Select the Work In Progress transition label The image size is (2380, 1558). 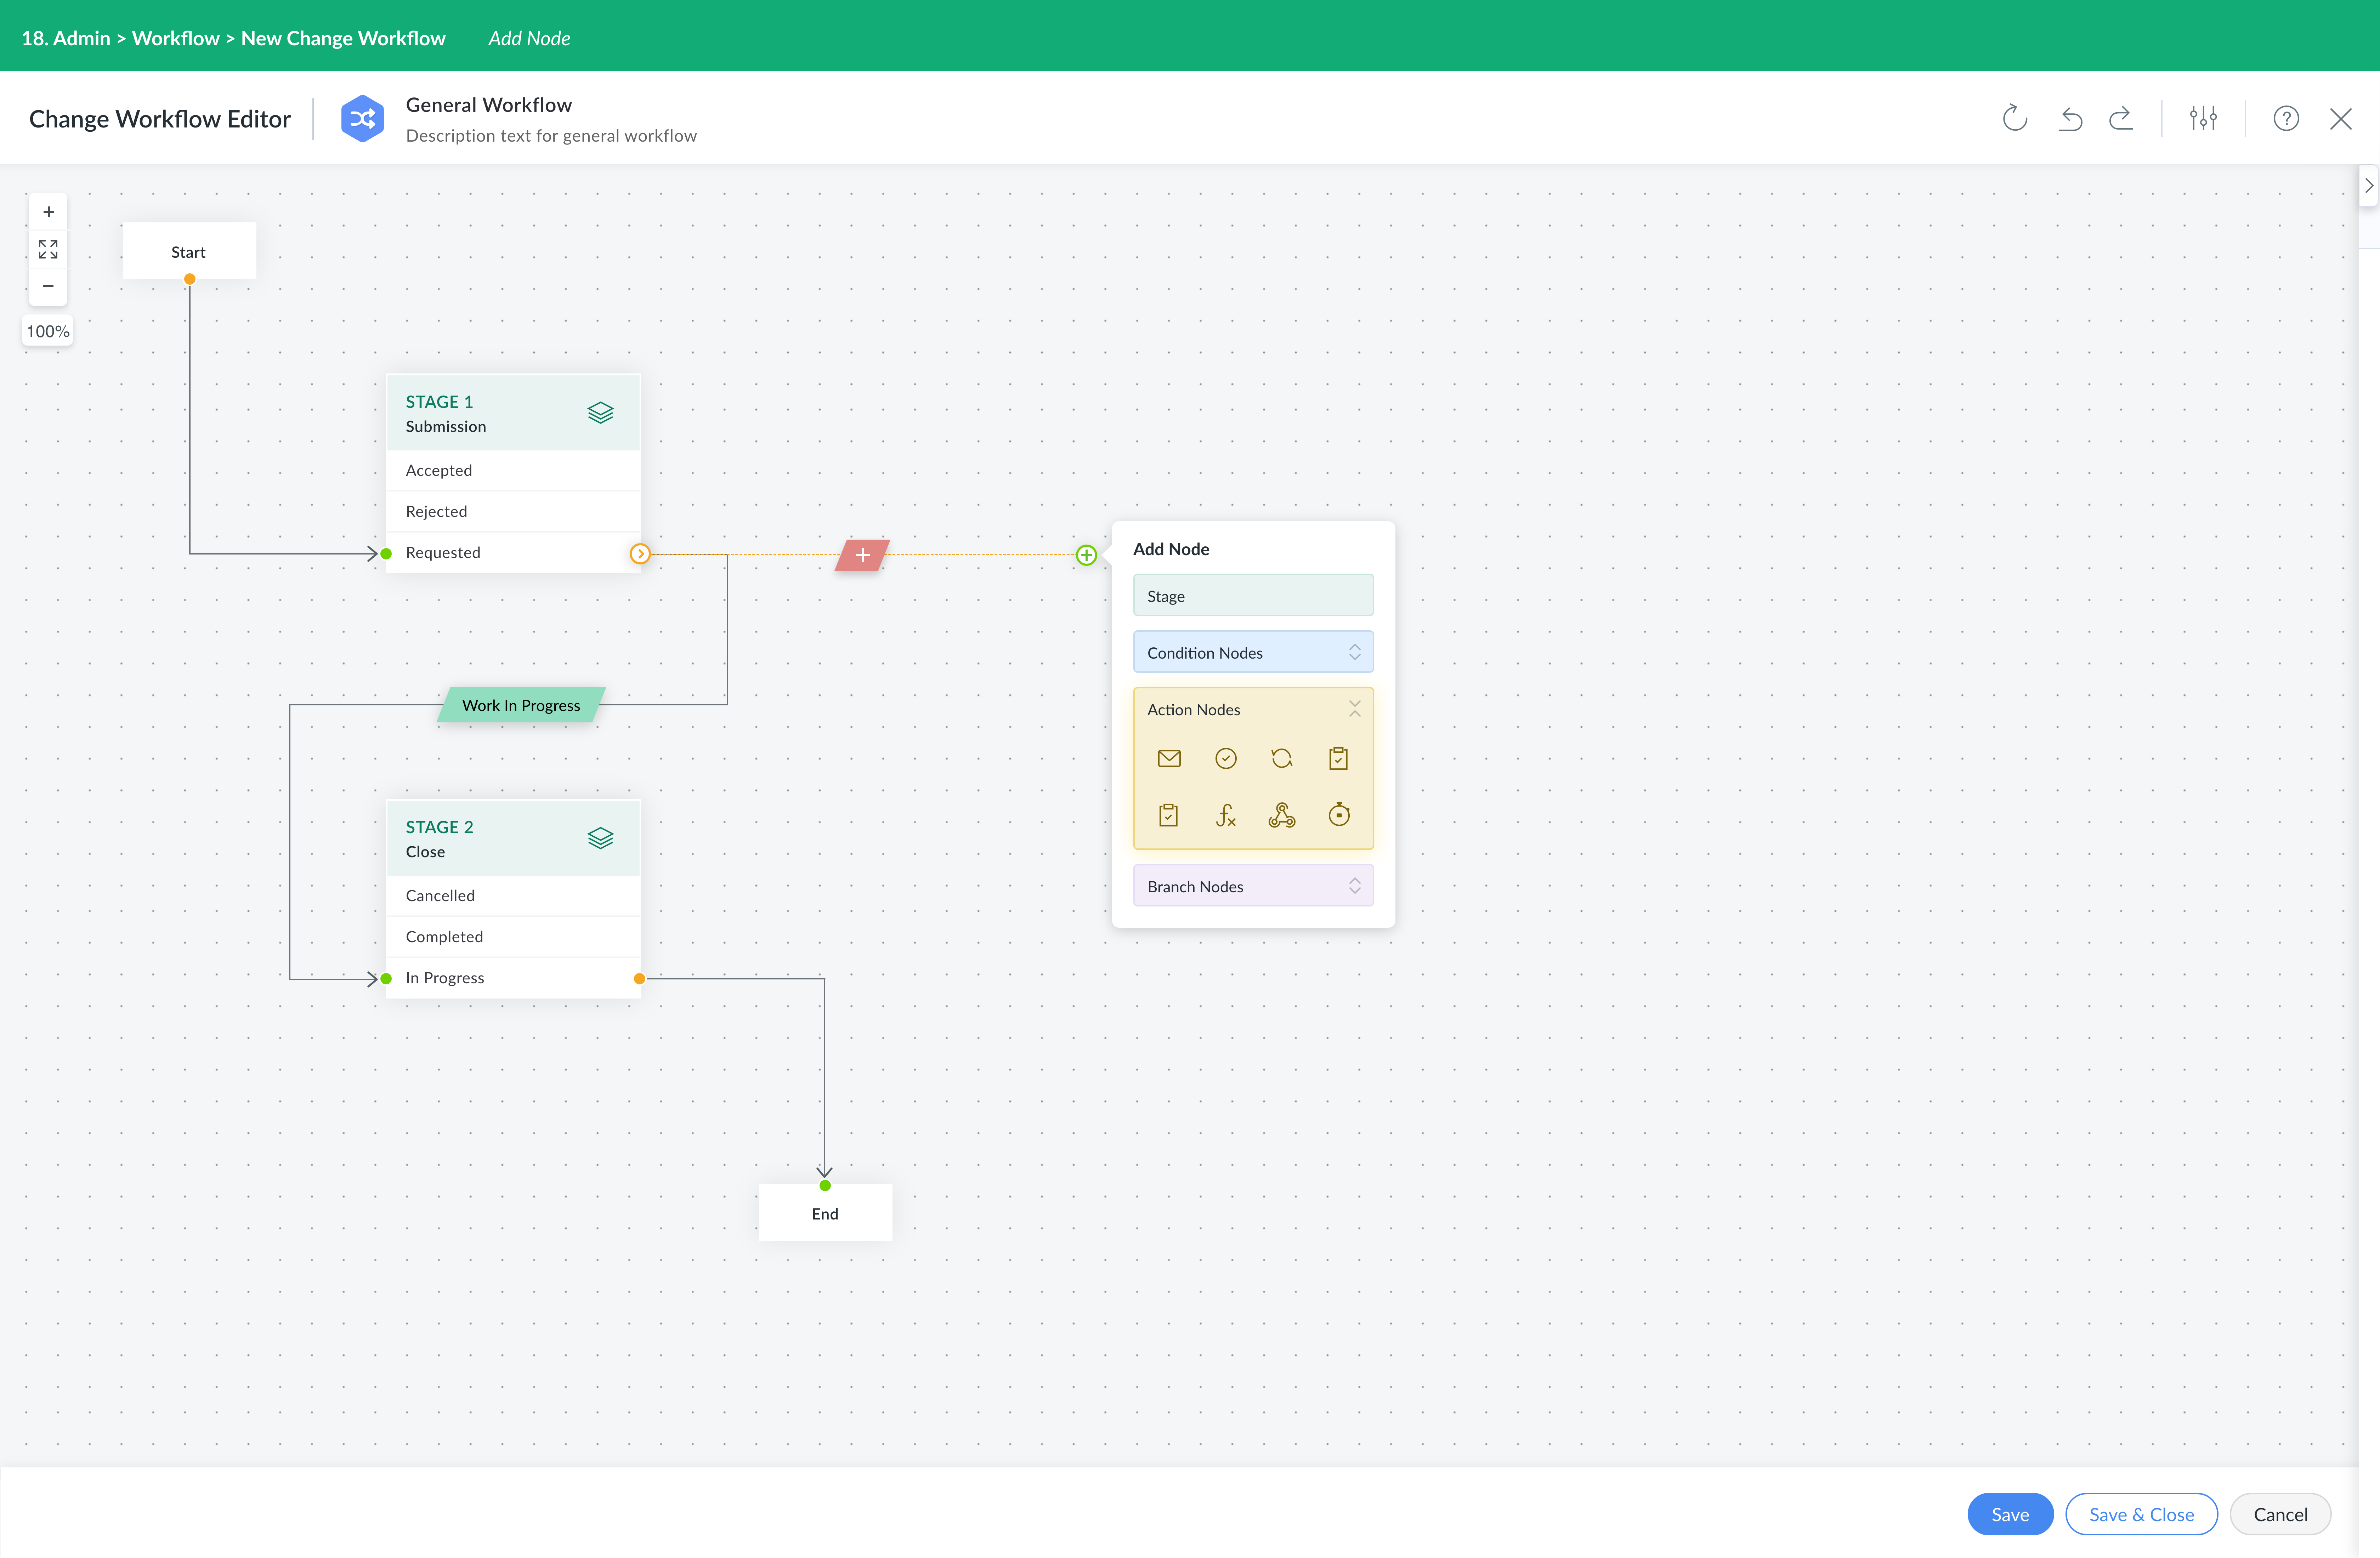pyautogui.click(x=521, y=705)
